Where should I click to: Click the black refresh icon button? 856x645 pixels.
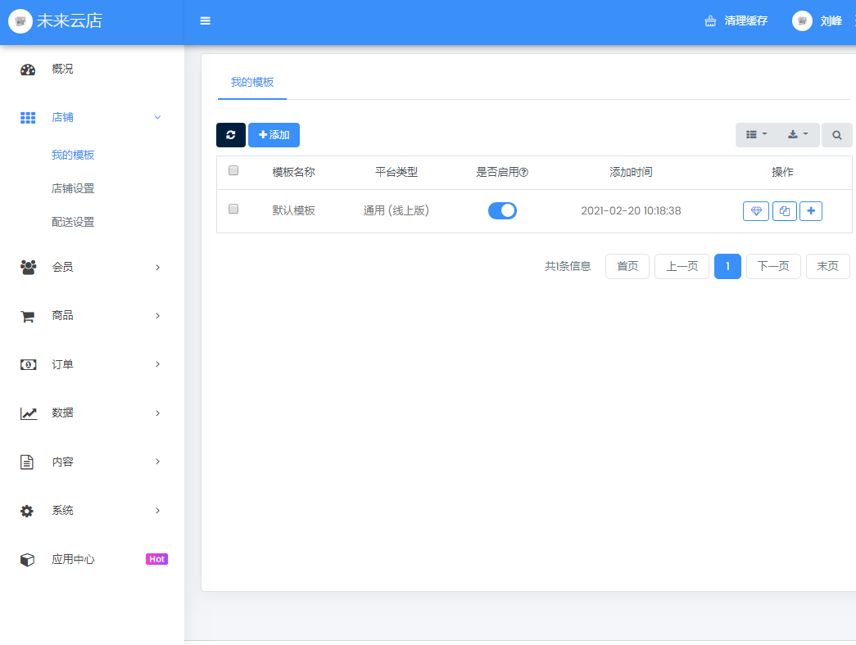coord(231,135)
